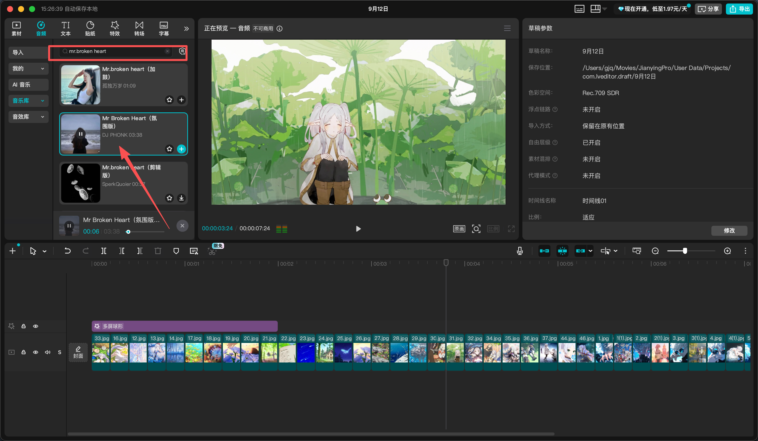Split the clip at the playhead

(104, 251)
